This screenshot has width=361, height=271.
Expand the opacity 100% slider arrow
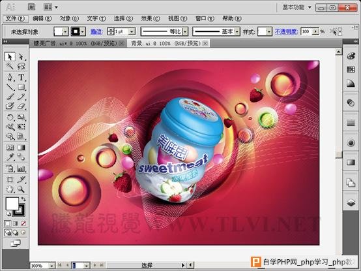316,31
